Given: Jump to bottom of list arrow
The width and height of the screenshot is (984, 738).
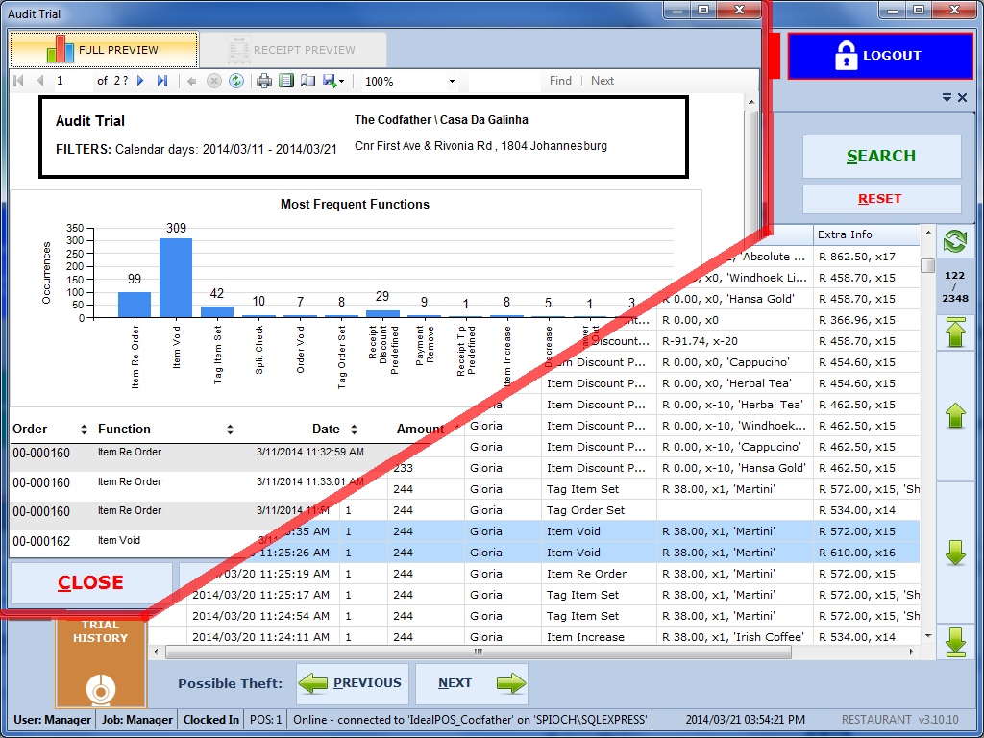Looking at the screenshot, I should pyautogui.click(x=955, y=641).
